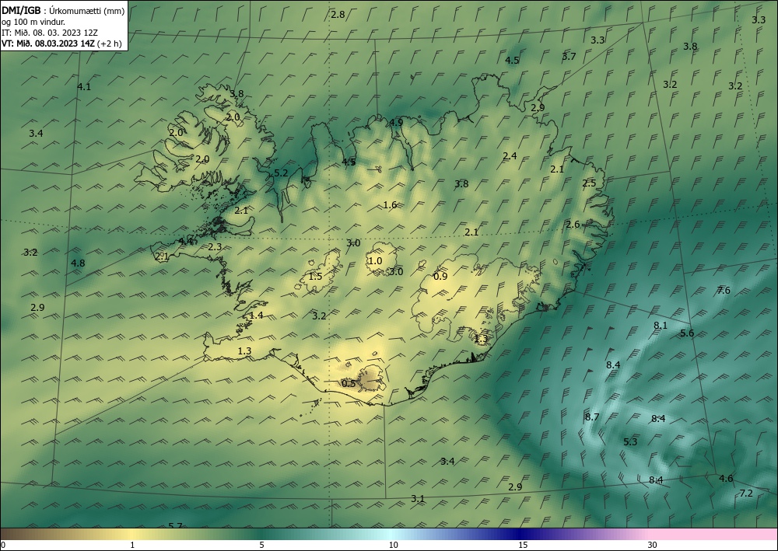
Task: Click the 4.1 value label
Action: click(x=84, y=87)
